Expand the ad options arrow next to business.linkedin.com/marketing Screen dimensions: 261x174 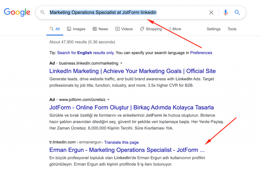(121, 63)
